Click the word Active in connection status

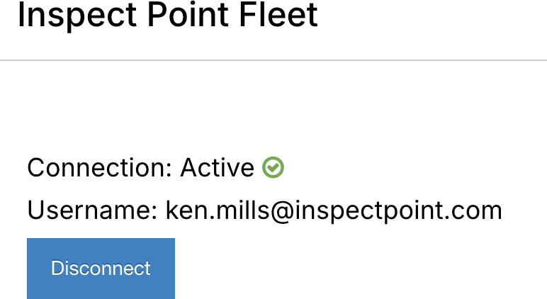click(217, 168)
